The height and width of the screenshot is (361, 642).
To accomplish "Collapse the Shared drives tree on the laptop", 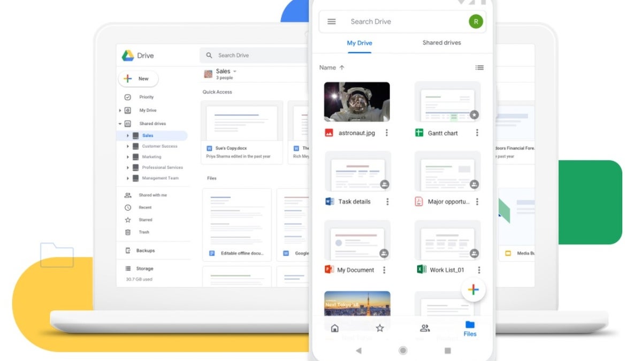I will [x=120, y=124].
